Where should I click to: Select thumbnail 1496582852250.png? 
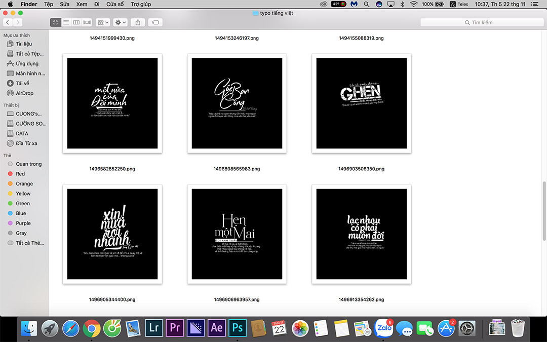[x=112, y=103]
